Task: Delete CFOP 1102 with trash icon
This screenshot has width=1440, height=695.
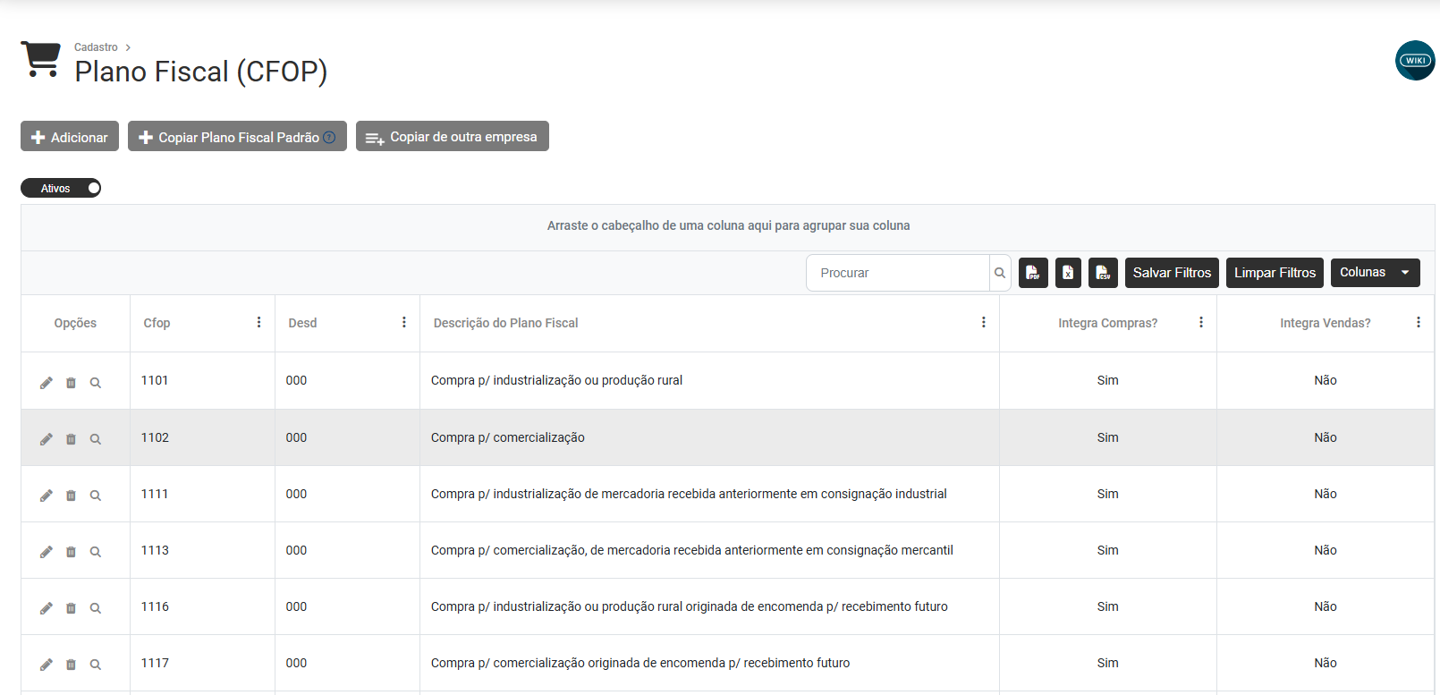Action: point(71,439)
